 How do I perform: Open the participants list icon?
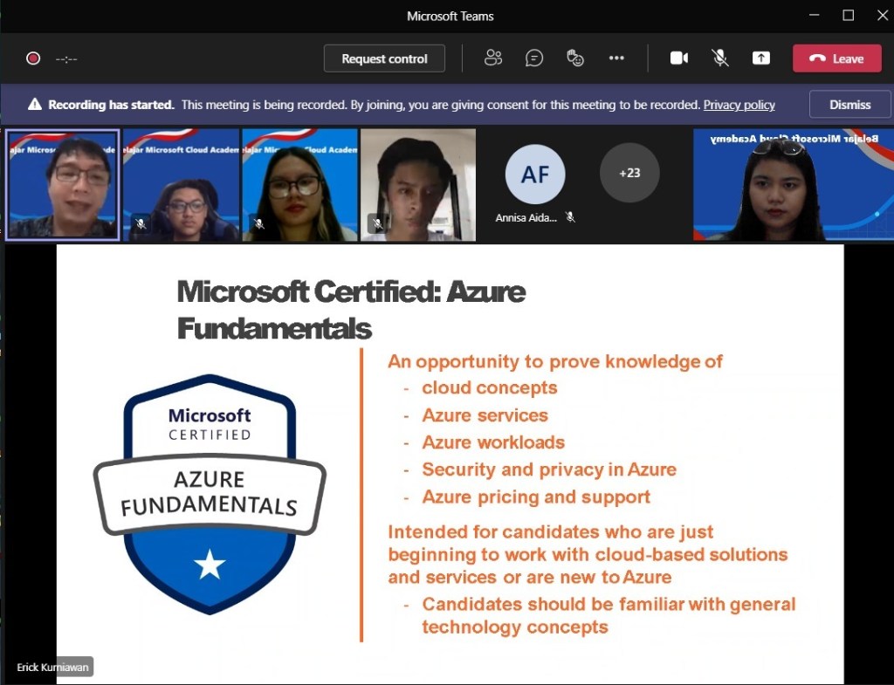pos(493,58)
